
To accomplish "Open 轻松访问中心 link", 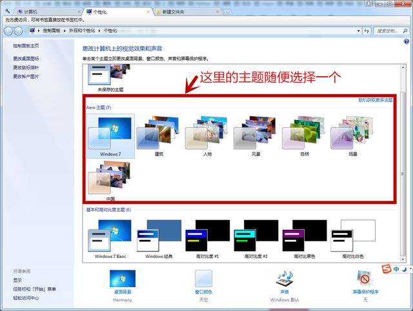I will tap(26, 298).
